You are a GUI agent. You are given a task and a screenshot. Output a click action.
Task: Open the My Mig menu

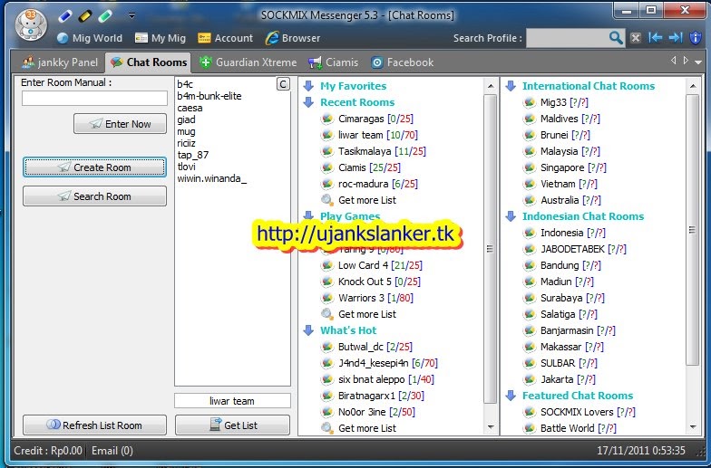(x=161, y=38)
